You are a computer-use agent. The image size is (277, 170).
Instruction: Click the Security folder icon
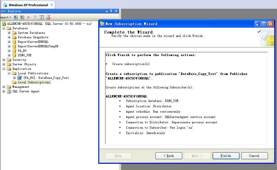pos(9,60)
